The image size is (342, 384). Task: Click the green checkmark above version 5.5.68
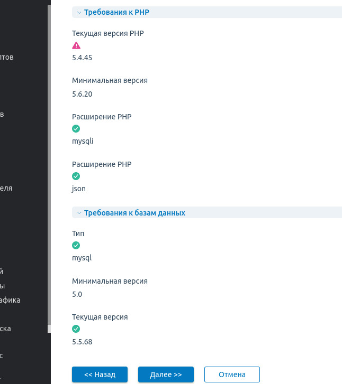pyautogui.click(x=76, y=329)
